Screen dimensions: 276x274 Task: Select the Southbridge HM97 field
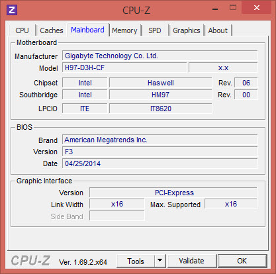click(160, 95)
